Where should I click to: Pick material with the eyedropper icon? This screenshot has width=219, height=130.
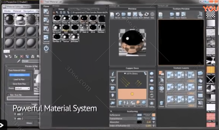click(x=18, y=61)
